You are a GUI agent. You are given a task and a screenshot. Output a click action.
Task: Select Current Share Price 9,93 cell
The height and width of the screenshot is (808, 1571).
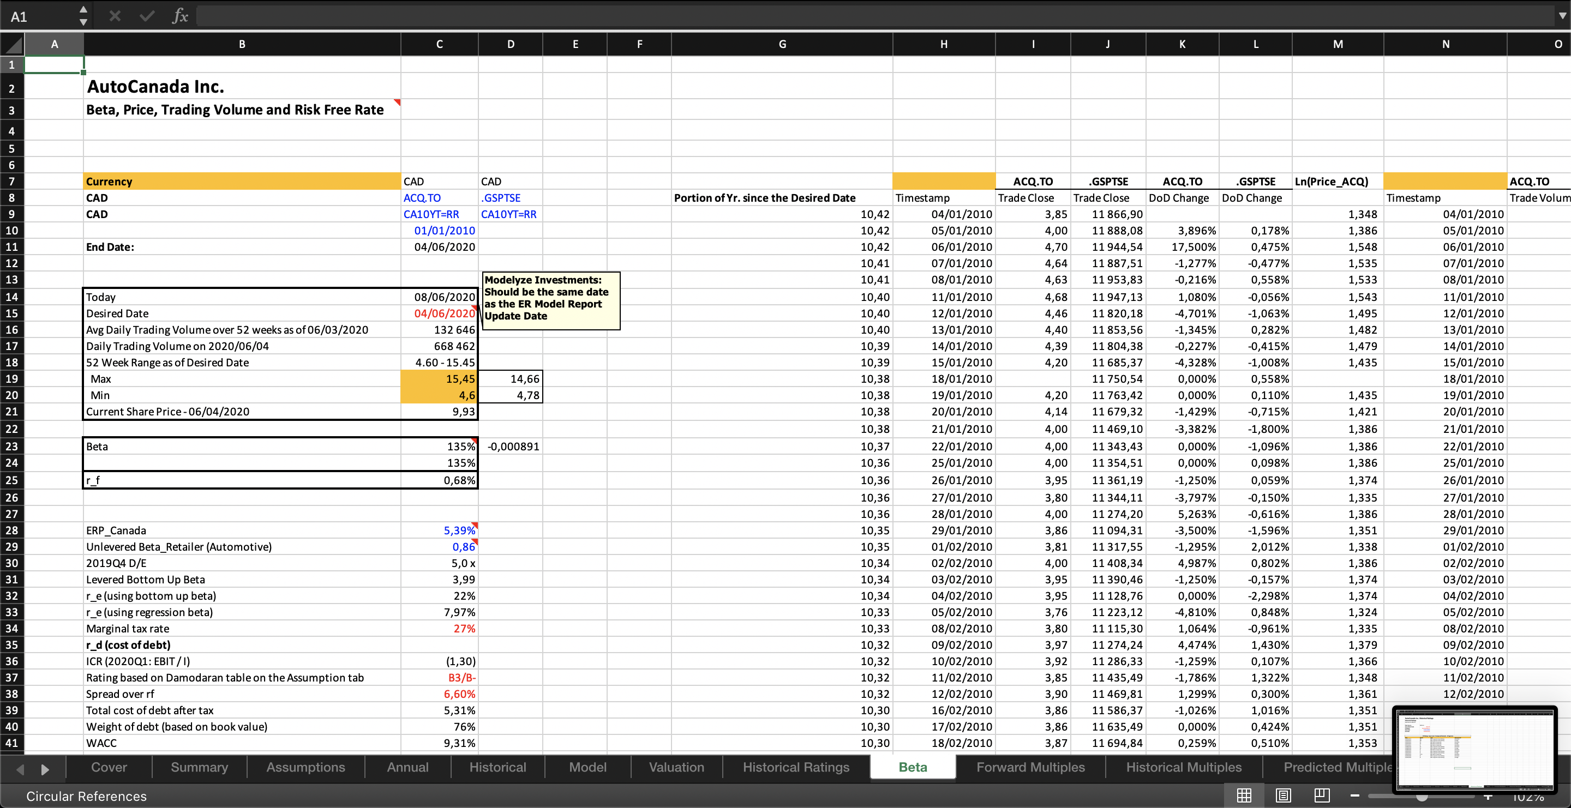click(440, 411)
